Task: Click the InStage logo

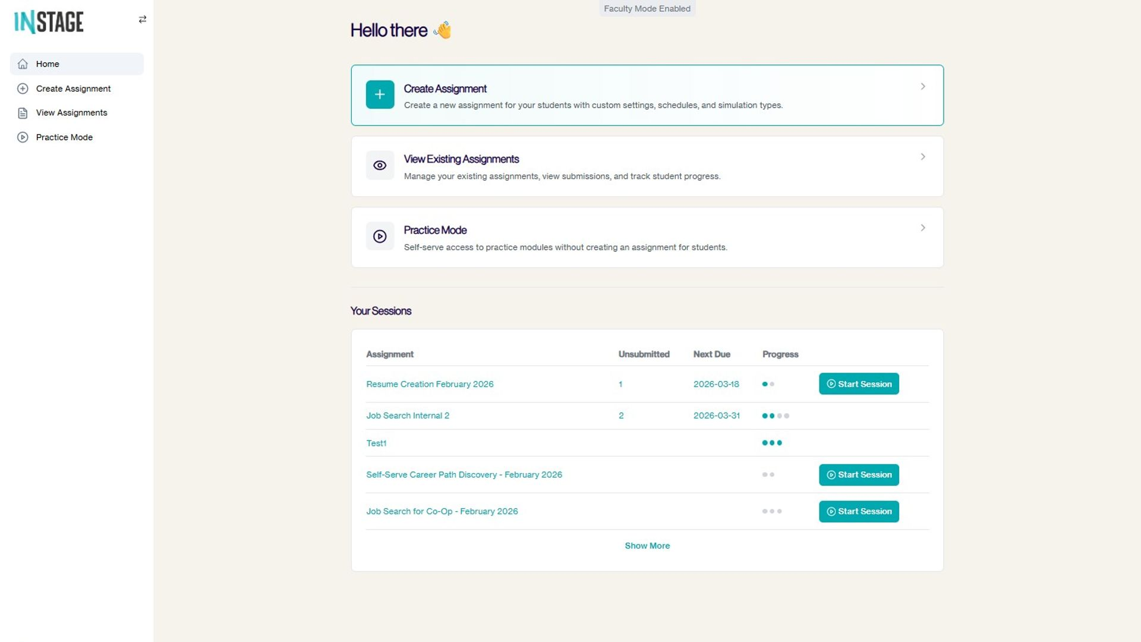Action: [49, 22]
